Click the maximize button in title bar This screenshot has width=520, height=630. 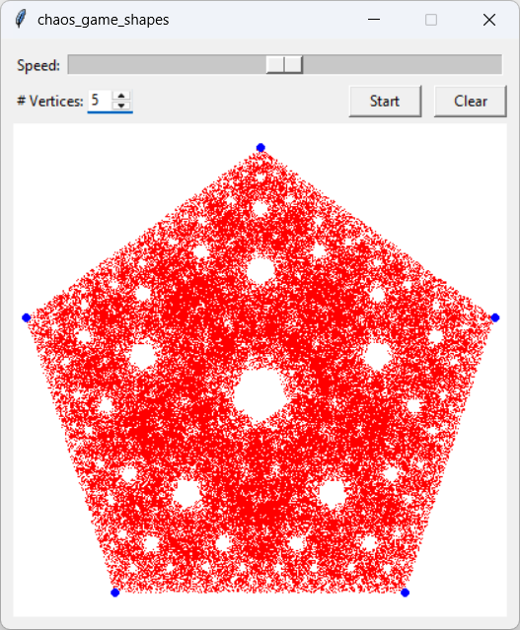pos(431,20)
